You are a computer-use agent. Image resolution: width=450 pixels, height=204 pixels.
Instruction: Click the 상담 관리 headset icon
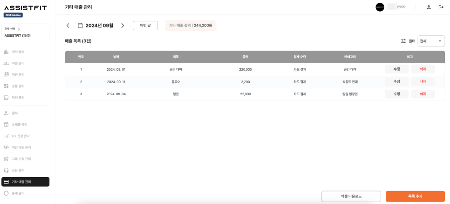(6, 170)
